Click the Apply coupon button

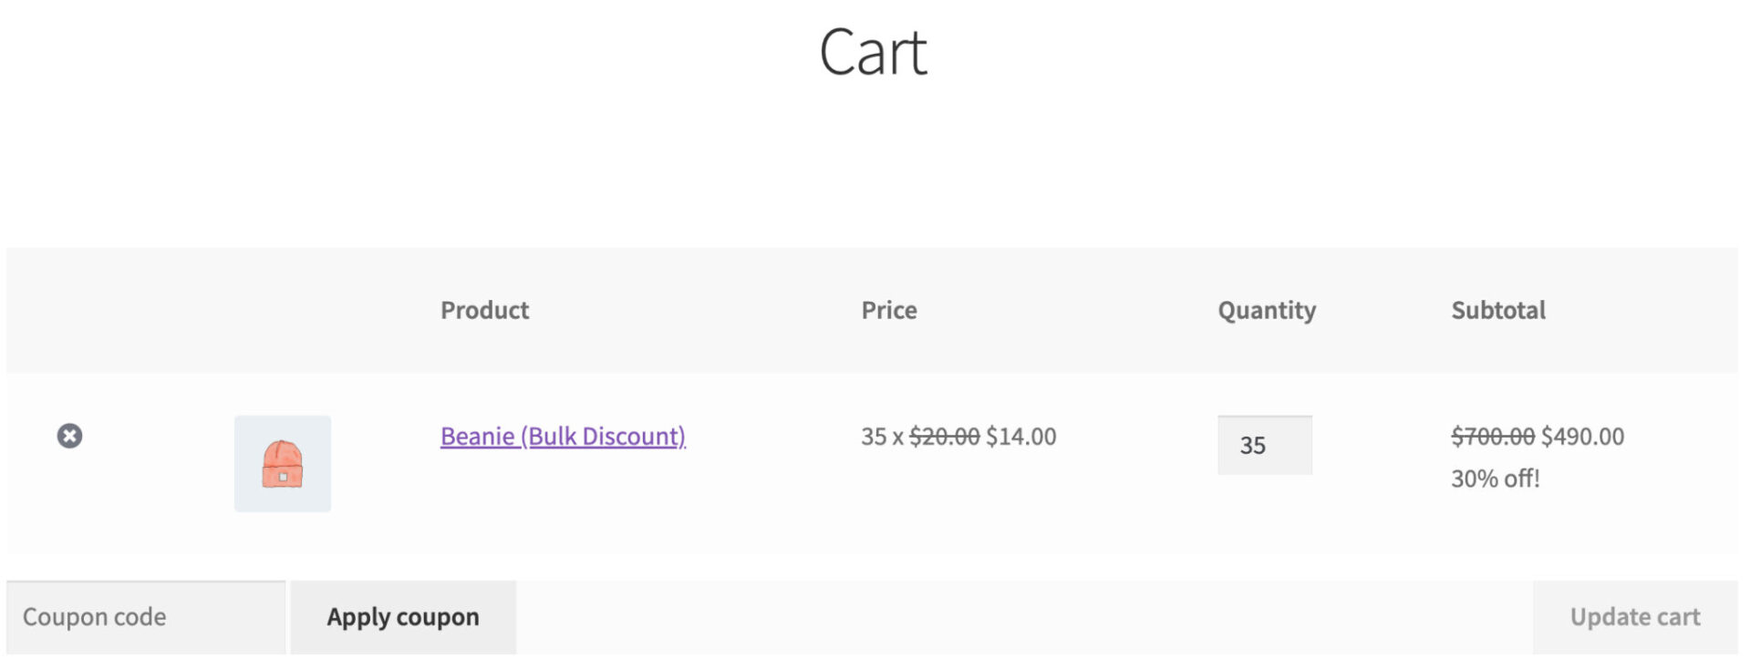point(402,616)
